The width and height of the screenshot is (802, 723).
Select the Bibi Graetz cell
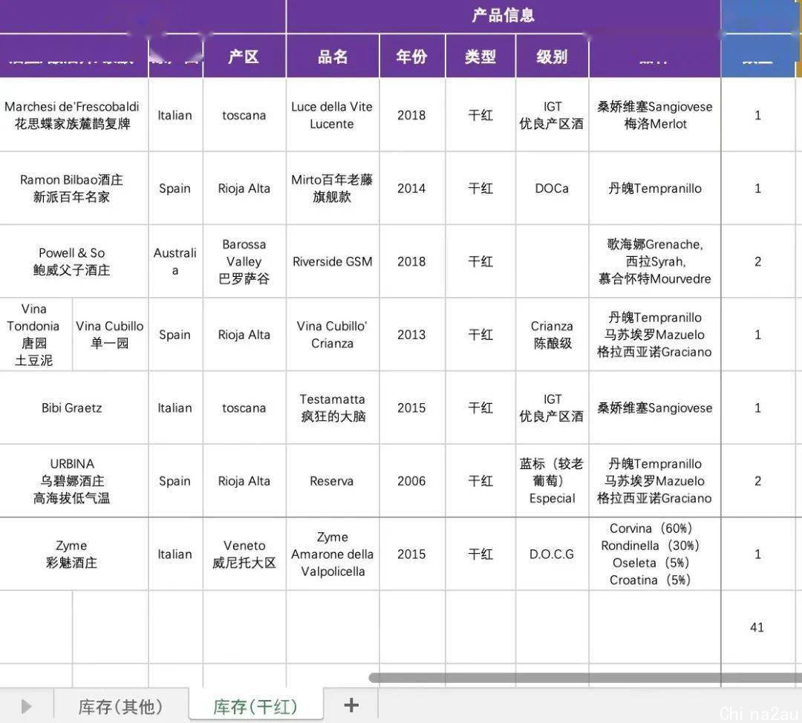pyautogui.click(x=74, y=408)
